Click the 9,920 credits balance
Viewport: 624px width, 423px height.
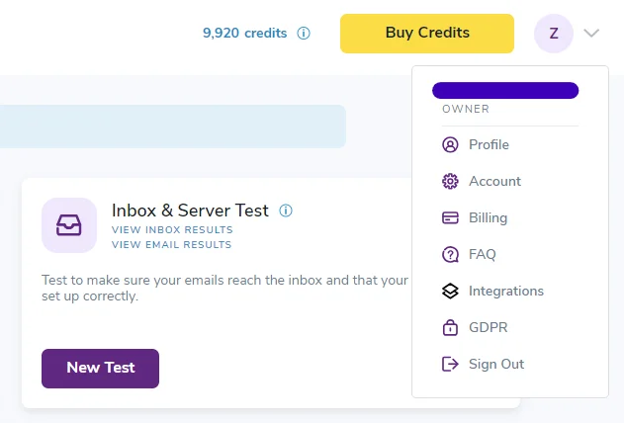click(244, 34)
